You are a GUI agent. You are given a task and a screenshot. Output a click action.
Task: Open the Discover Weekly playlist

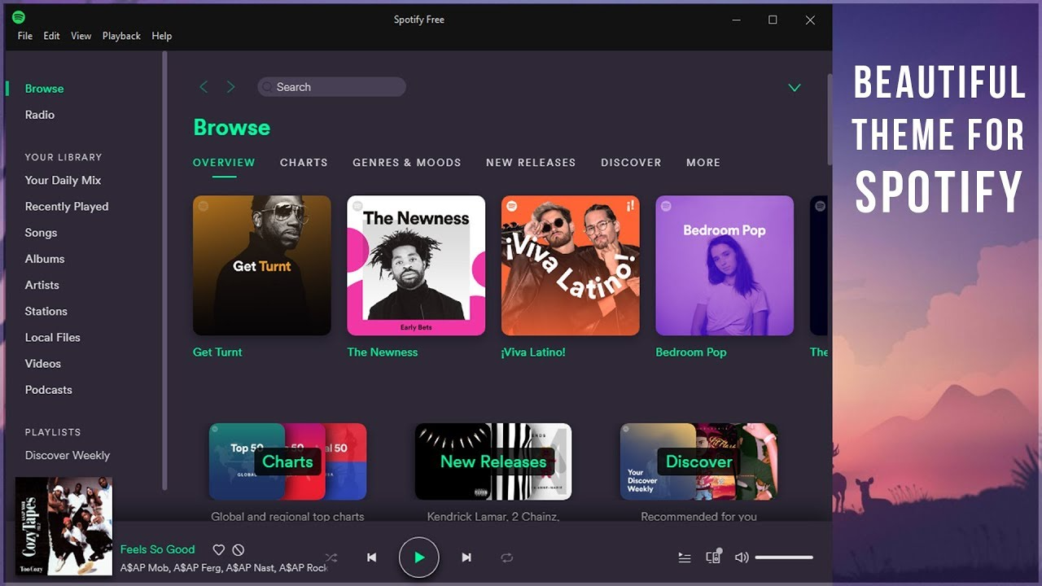click(x=68, y=456)
